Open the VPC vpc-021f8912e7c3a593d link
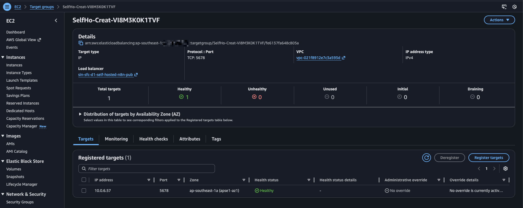Screen dimensions: 523x208 pos(318,58)
